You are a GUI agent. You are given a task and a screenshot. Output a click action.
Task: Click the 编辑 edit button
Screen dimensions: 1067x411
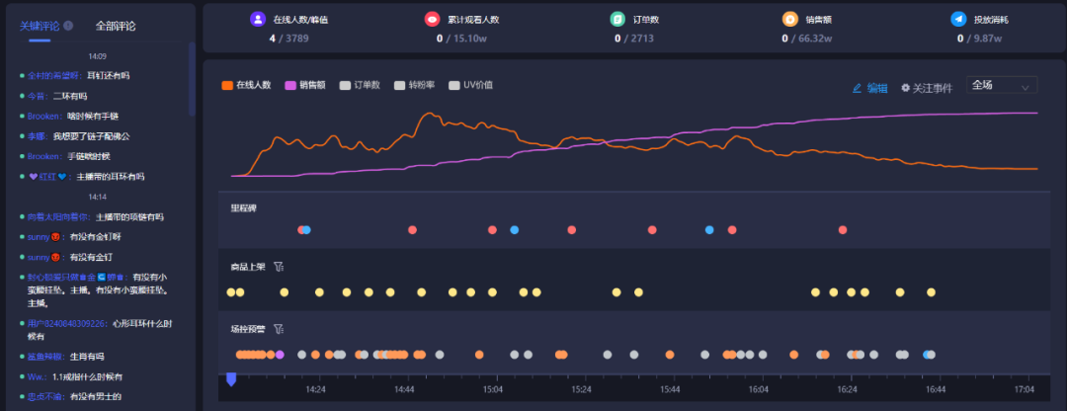(x=869, y=88)
